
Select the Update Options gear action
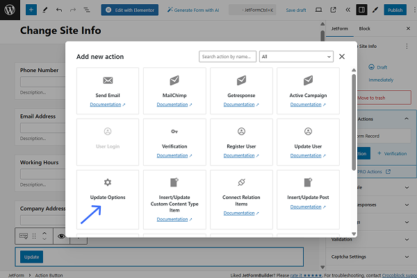click(x=107, y=182)
